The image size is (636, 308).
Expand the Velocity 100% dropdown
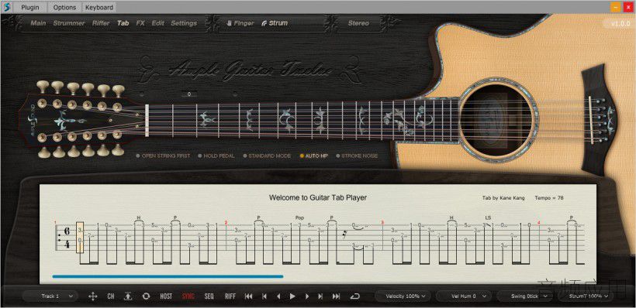[x=404, y=296]
